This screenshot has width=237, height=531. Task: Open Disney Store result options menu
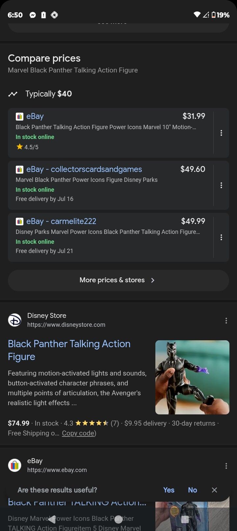(226, 321)
